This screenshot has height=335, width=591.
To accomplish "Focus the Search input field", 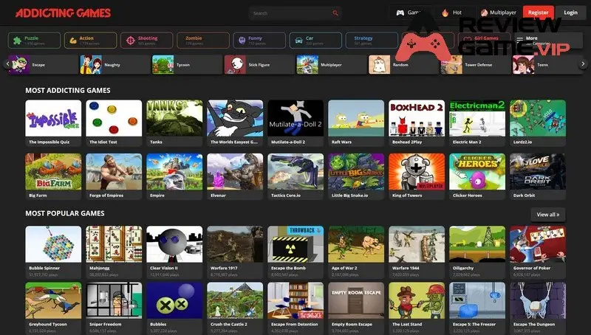I will click(x=295, y=13).
